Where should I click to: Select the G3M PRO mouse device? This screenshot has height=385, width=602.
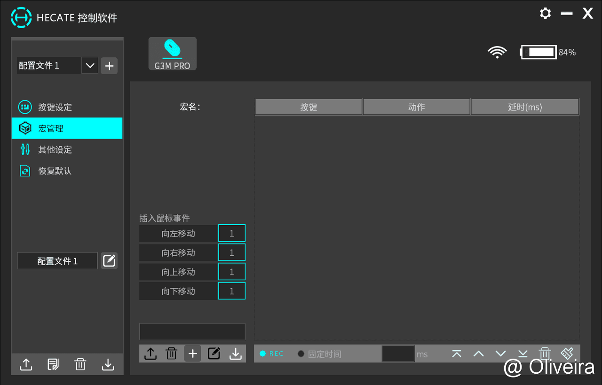(x=172, y=54)
